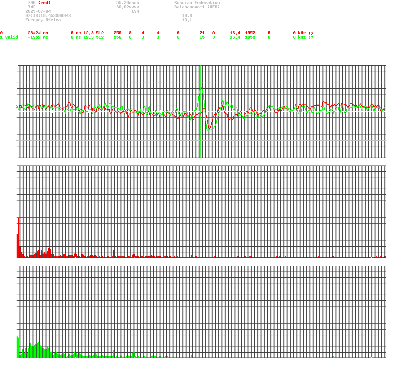Click the green "16.4" value
395x366 pixels.
[235, 37]
